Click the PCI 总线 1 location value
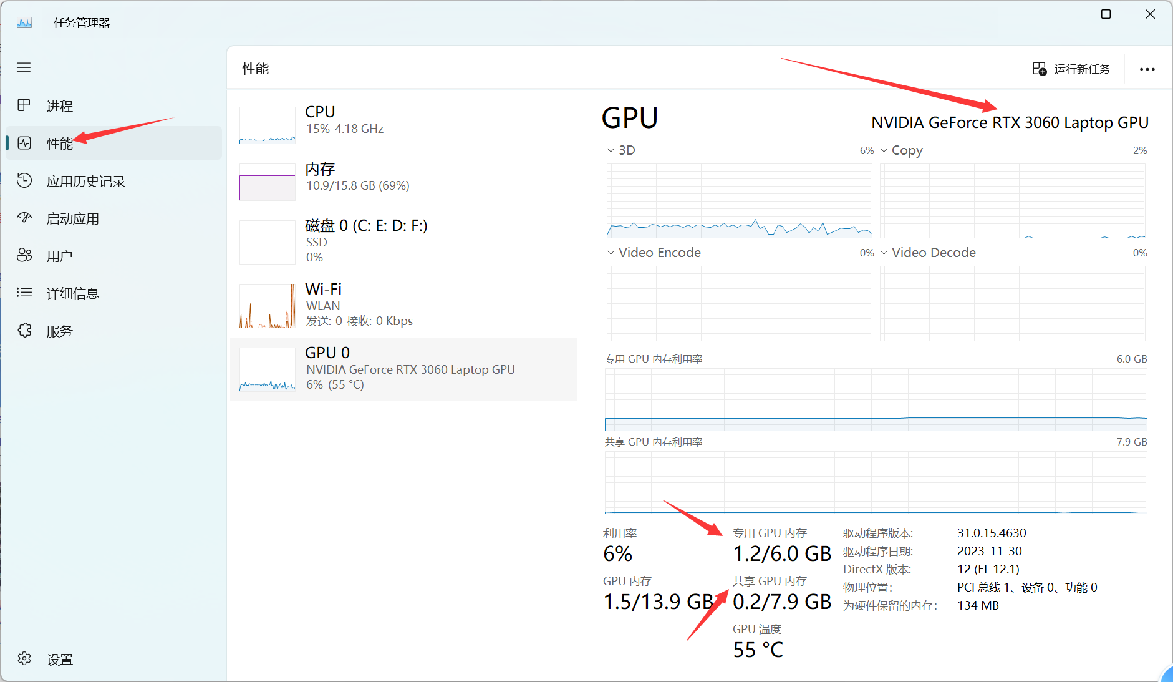This screenshot has width=1173, height=682. pyautogui.click(x=1027, y=588)
